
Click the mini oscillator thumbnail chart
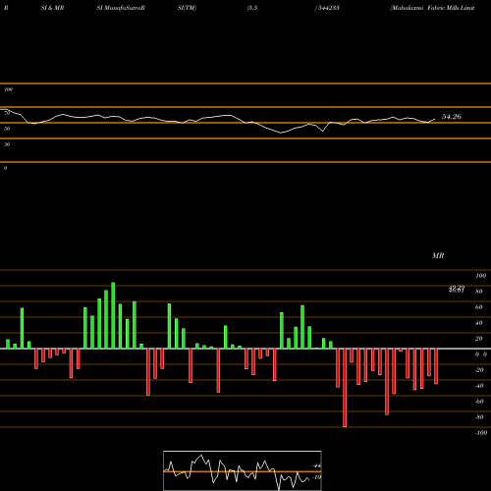pyautogui.click(x=243, y=470)
